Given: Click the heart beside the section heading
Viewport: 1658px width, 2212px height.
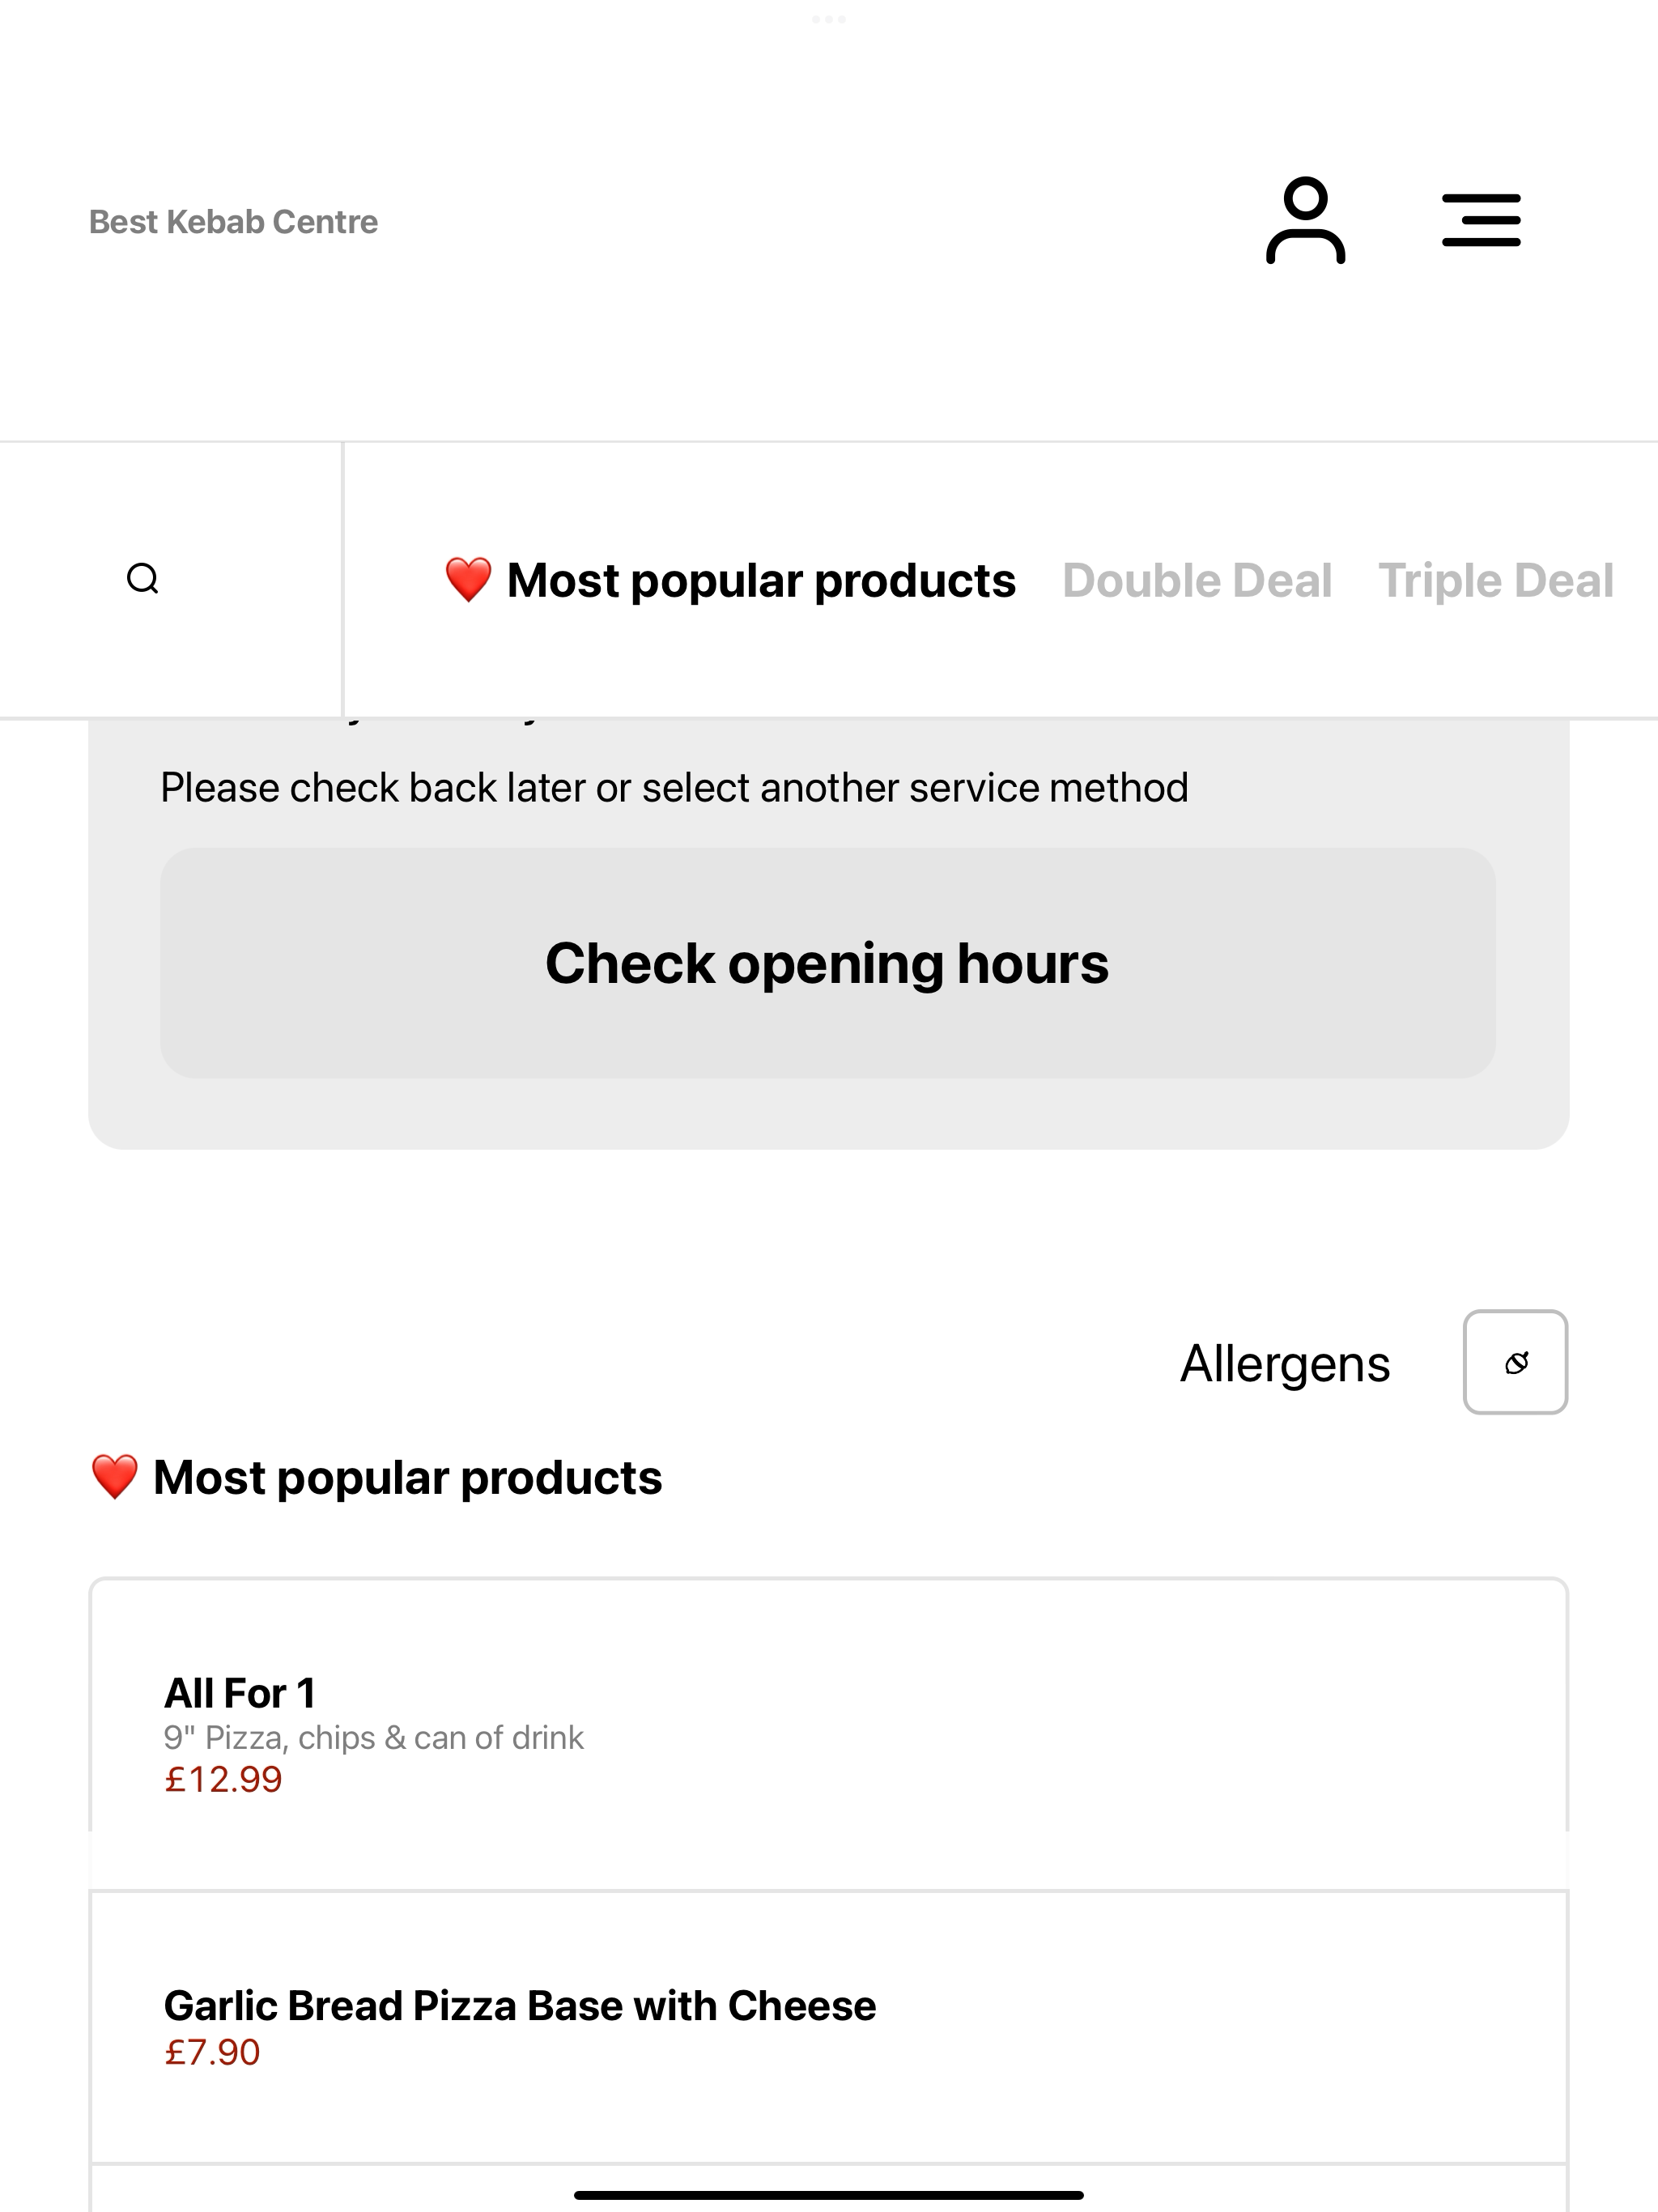Looking at the screenshot, I should tap(114, 1477).
